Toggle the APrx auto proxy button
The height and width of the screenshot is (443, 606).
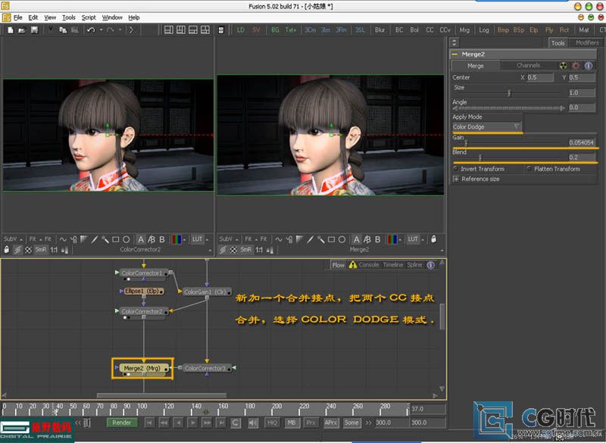[331, 423]
